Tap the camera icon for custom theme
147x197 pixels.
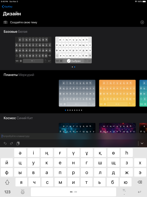5,22
